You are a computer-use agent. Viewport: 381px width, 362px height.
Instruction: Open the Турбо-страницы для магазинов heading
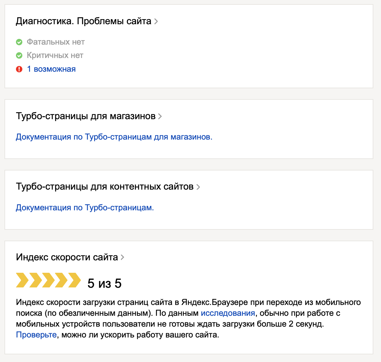point(86,116)
